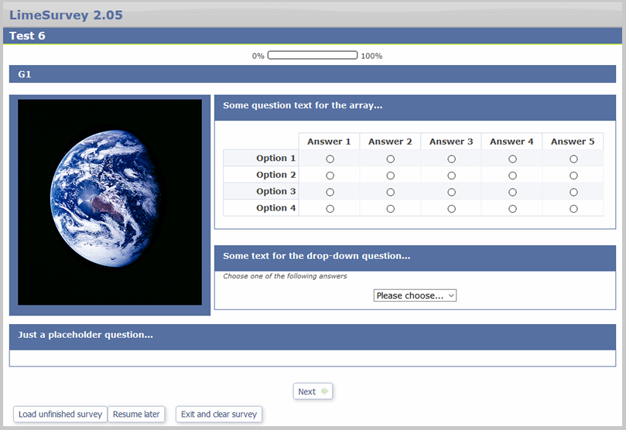This screenshot has width=626, height=430.
Task: Select Answer 4 for Option 4
Action: pyautogui.click(x=512, y=209)
